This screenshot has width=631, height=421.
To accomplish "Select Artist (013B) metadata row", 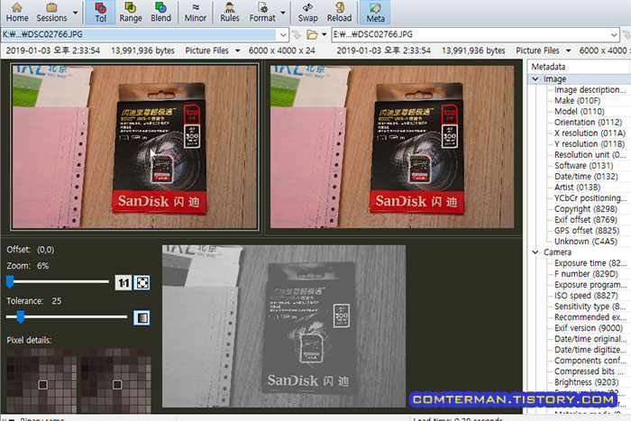I will click(577, 188).
